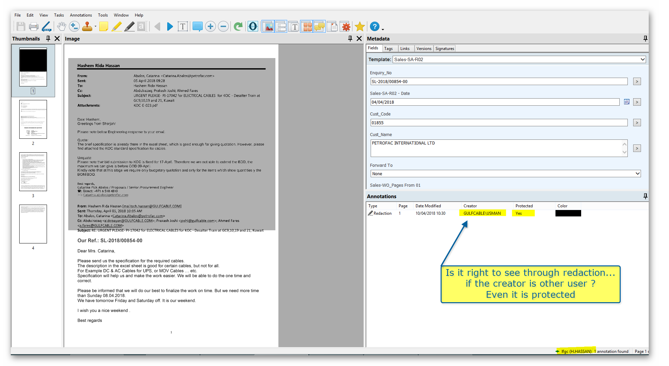This screenshot has width=669, height=366.
Task: Click the arrow button beside Enquiry_No
Action: click(637, 81)
